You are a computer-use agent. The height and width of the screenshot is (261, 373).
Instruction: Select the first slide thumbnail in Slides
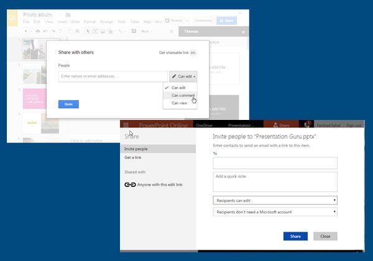point(34,50)
